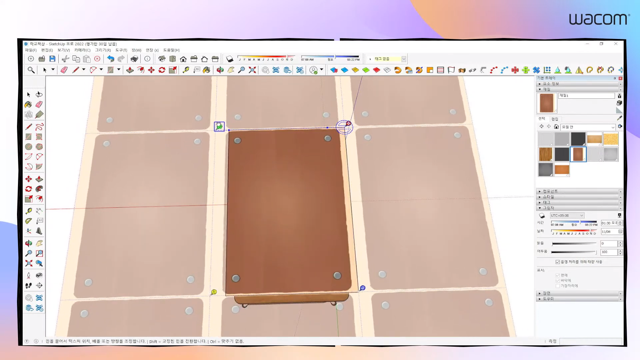Click the Orbit tool in top toolbar
This screenshot has height=360, width=640.
click(220, 70)
